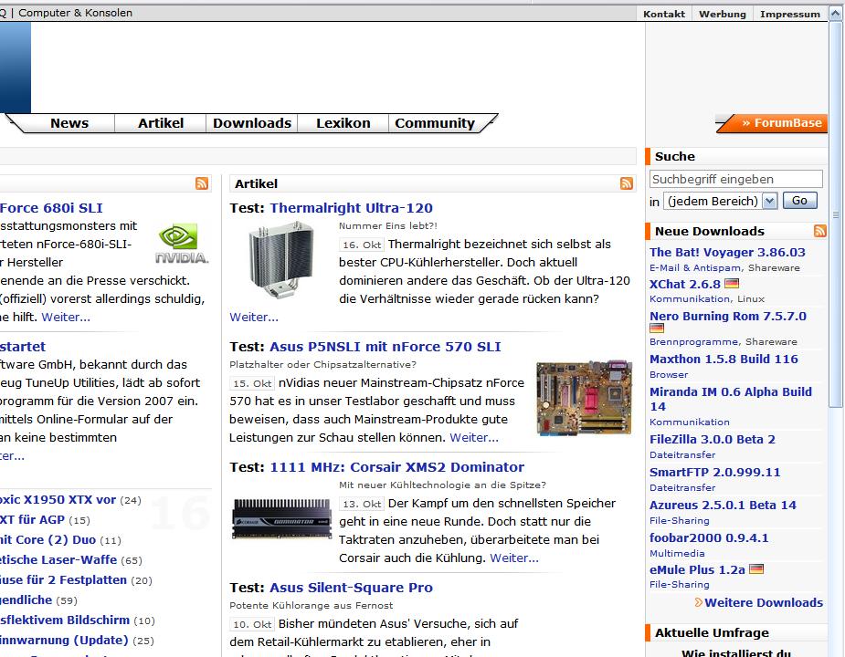
Task: Open eMule Plus 1.2a download
Action: [697, 569]
